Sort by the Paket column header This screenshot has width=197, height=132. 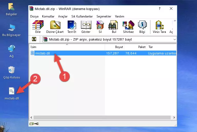(136, 47)
